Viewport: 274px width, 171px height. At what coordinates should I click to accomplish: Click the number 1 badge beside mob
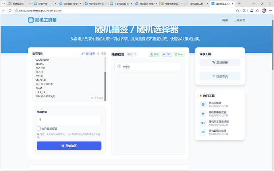click(x=119, y=66)
